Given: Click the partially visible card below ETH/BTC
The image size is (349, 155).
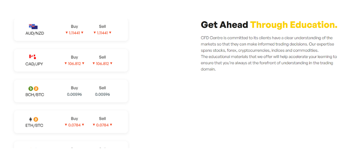Looking at the screenshot, I should click(71, 145).
